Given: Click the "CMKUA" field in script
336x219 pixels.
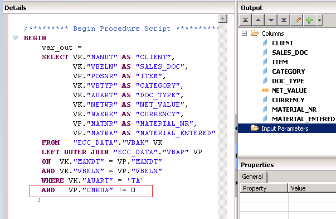Looking at the screenshot, I should (98, 190).
